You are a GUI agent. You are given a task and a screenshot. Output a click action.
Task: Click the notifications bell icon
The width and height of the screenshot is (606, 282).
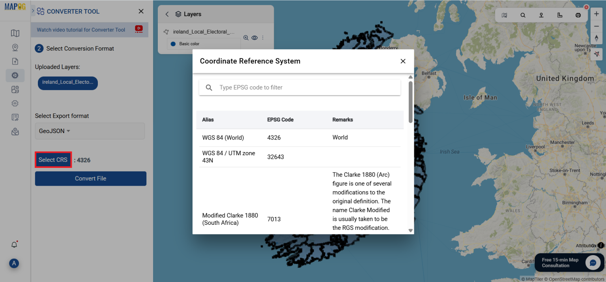pos(14,244)
